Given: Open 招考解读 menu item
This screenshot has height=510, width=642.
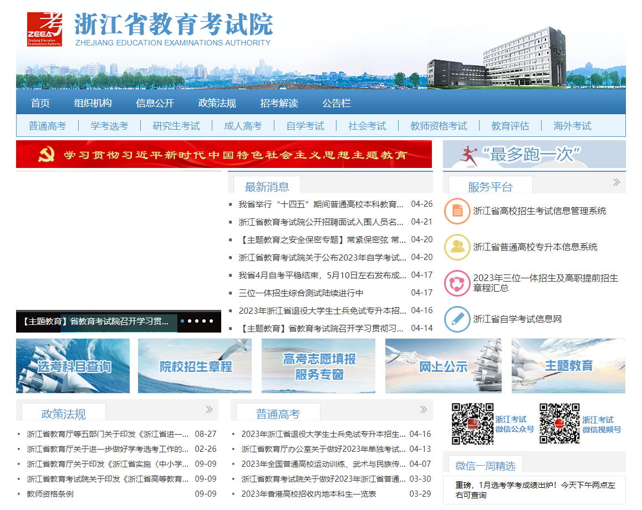Looking at the screenshot, I should [x=279, y=103].
